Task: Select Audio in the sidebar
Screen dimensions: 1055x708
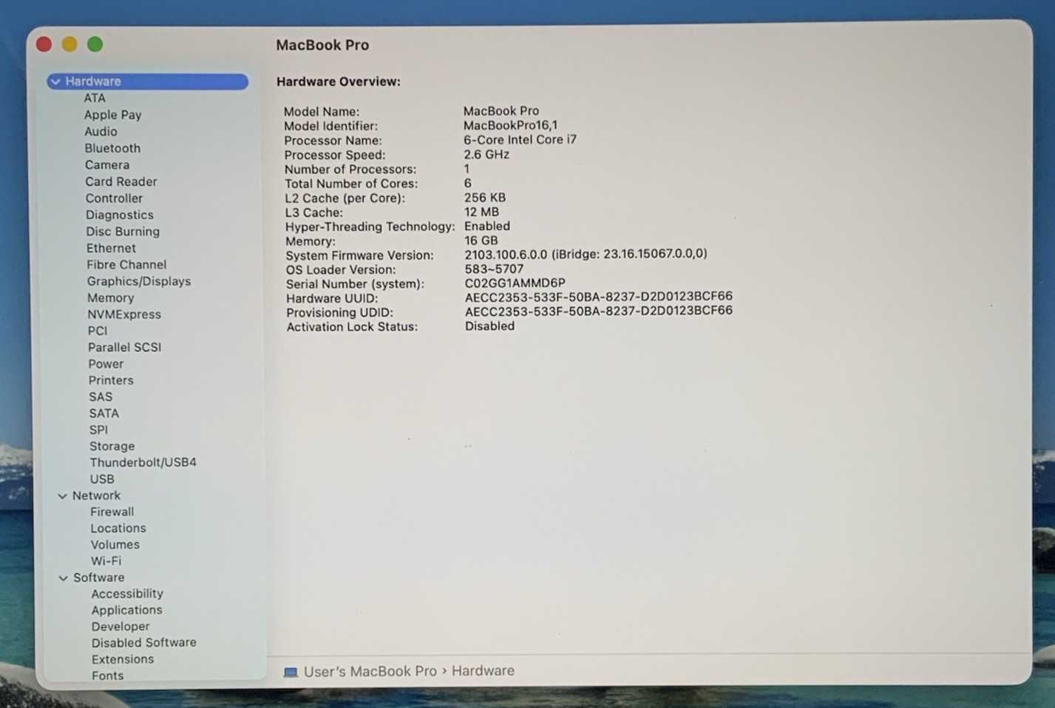Action: (x=101, y=131)
